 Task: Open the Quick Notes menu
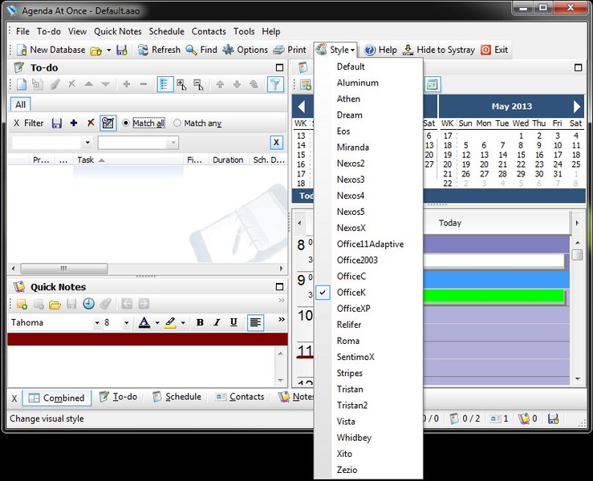(x=118, y=31)
